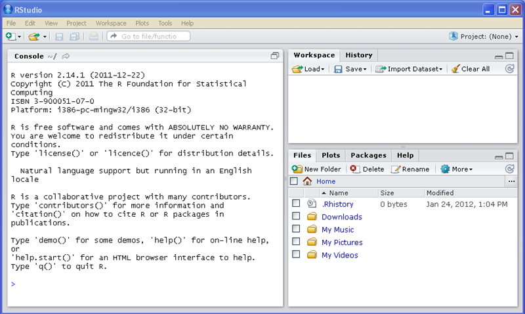Click the Clear All broom icon
Viewport: 525px width, 314px height.
455,69
